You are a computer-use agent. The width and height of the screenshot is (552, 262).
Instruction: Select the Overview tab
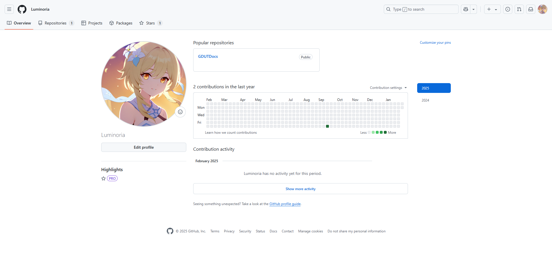19,23
